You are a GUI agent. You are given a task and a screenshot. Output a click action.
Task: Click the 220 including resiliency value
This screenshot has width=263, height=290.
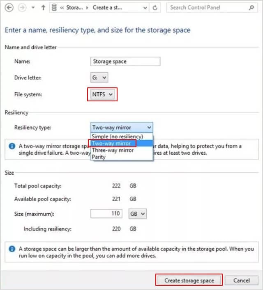tap(116, 229)
